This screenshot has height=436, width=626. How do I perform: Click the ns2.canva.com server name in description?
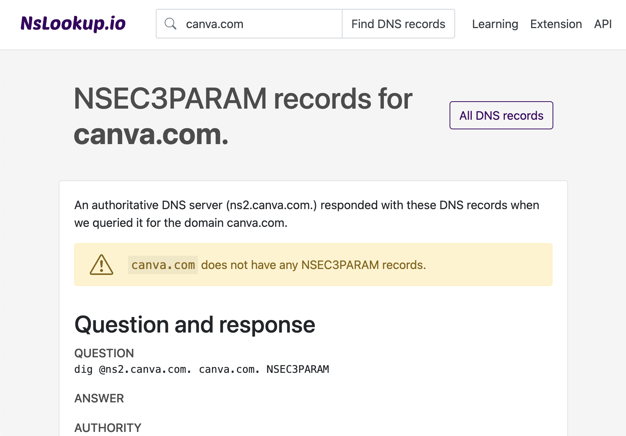tap(272, 205)
